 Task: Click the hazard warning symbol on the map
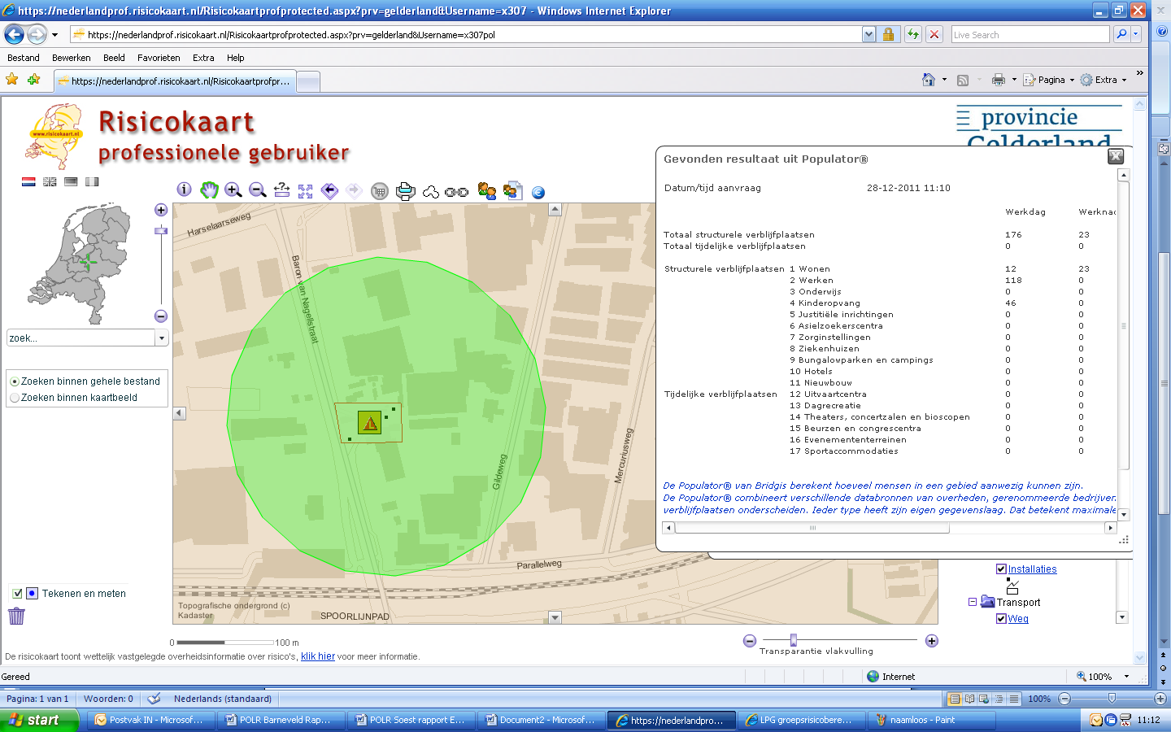coord(370,423)
